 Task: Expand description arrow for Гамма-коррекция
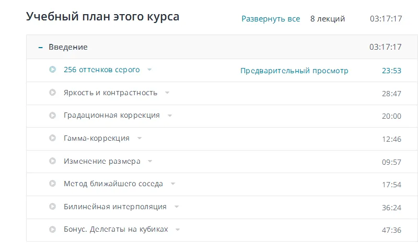pos(140,138)
